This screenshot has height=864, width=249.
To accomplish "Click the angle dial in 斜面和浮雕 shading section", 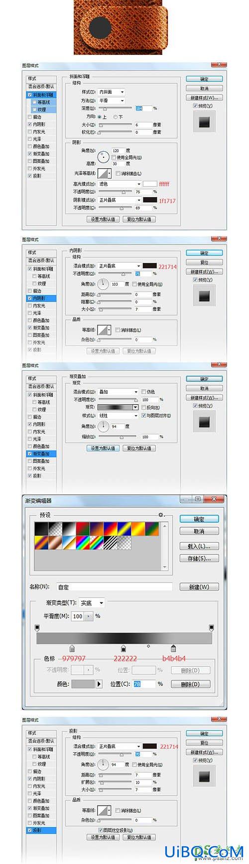I will [x=103, y=157].
